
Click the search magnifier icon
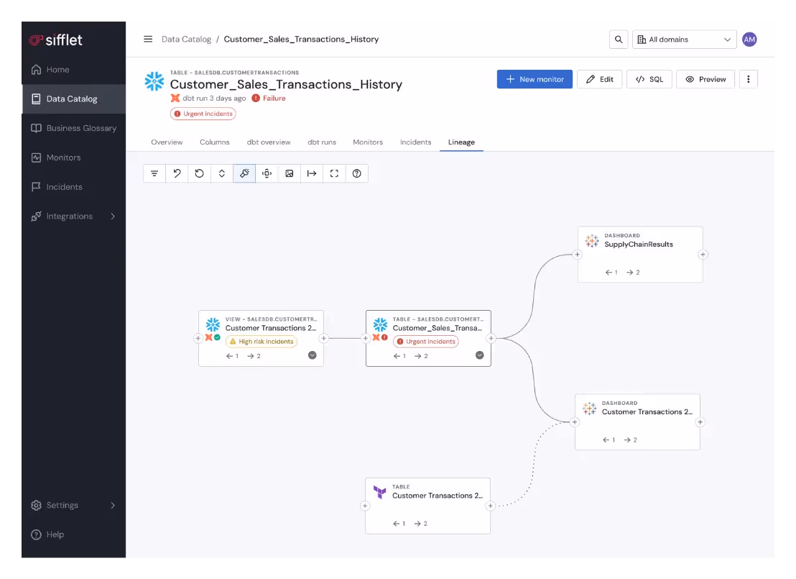click(619, 39)
